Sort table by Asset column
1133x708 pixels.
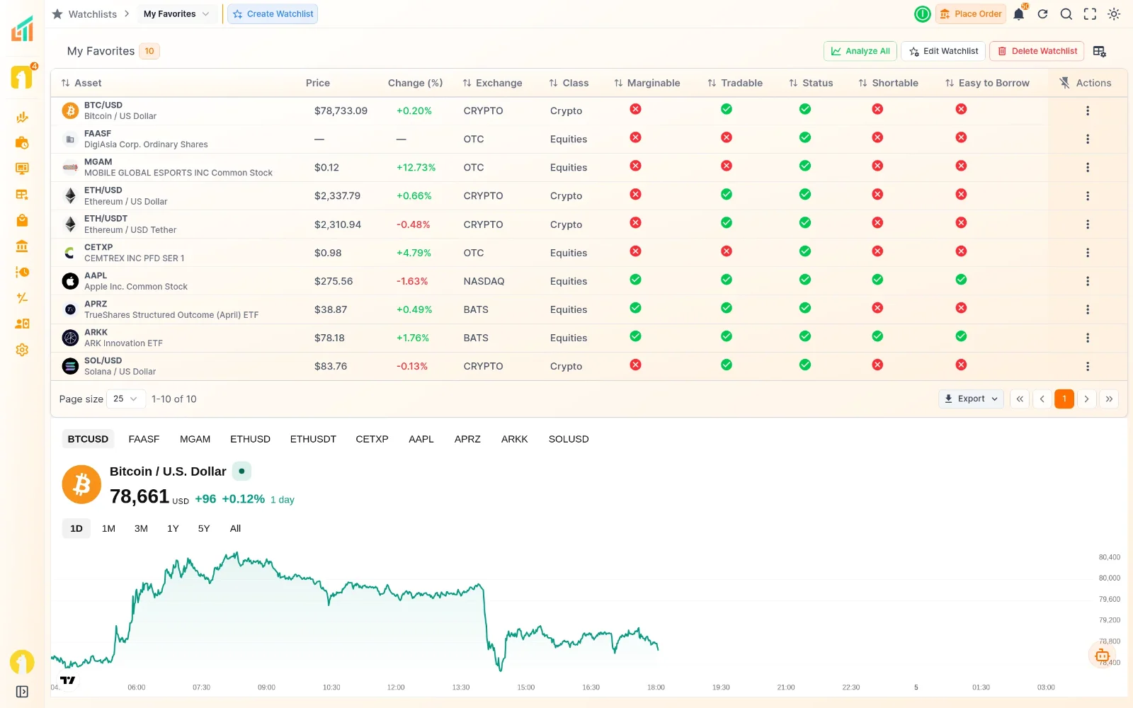81,83
